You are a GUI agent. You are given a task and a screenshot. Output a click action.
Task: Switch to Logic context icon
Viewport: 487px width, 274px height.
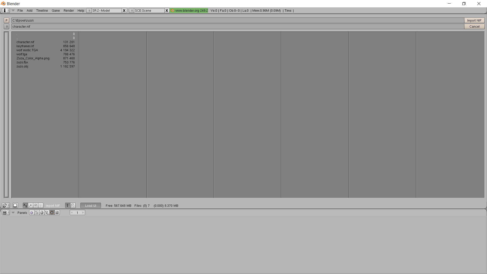click(x=31, y=213)
